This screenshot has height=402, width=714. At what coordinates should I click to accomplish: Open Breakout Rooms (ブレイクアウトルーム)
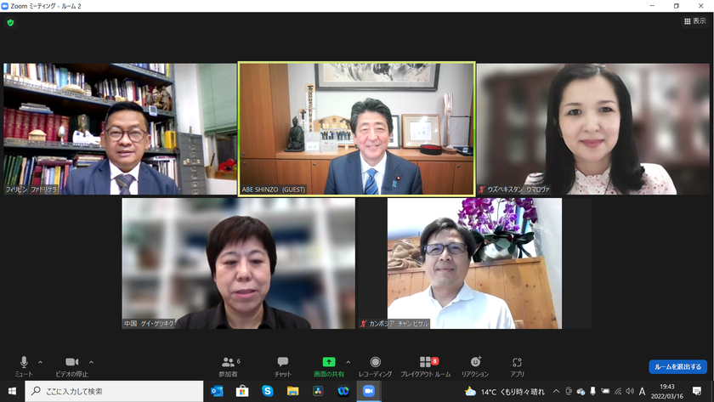(425, 366)
